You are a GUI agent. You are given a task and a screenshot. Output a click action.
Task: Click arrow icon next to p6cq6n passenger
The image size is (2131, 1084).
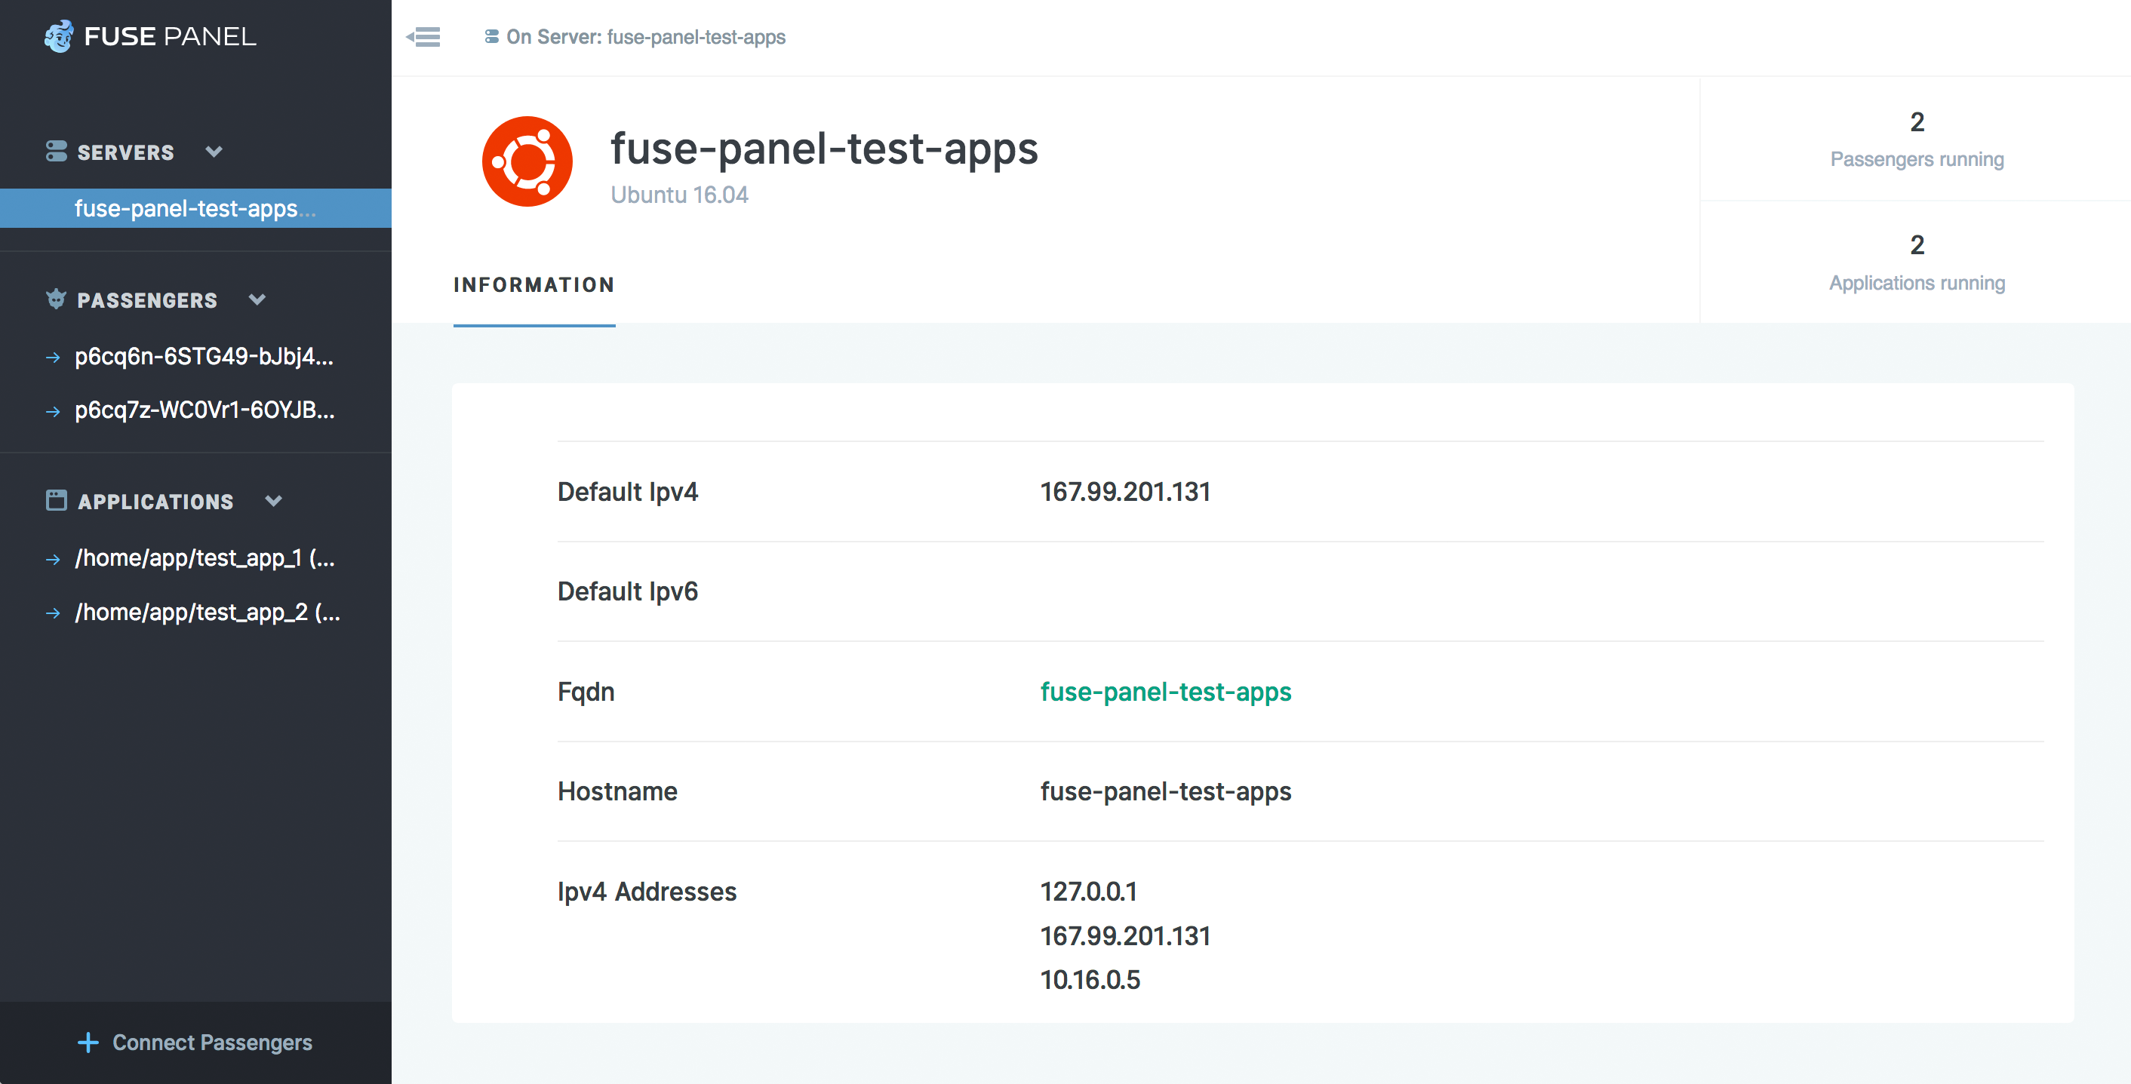click(54, 358)
